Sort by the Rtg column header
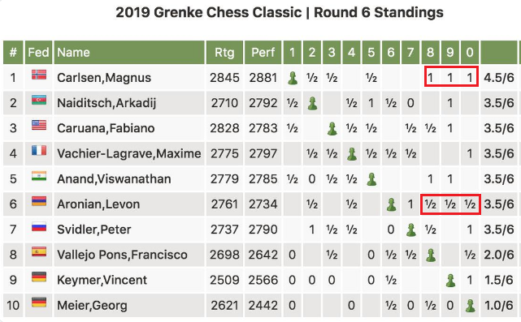The image size is (521, 322). point(224,53)
